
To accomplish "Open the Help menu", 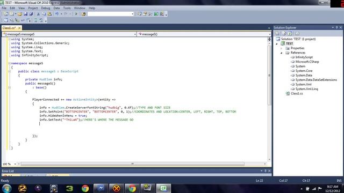I will (x=92, y=8).
